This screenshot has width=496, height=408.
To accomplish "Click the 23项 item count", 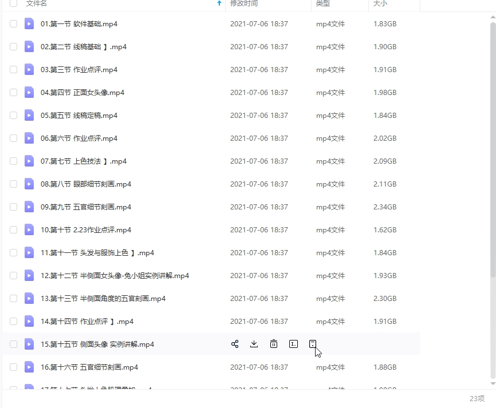I will coord(477,398).
